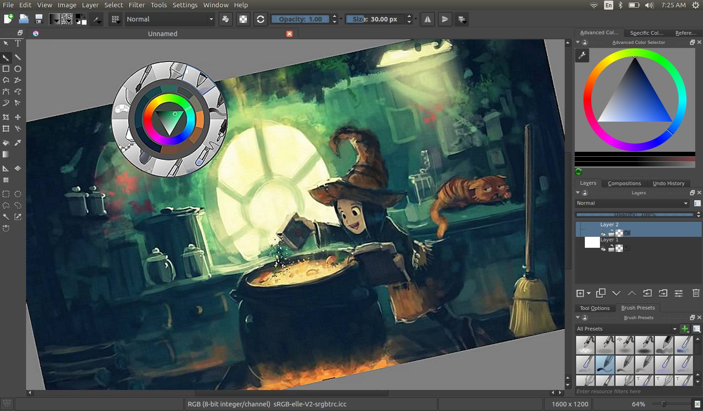The height and width of the screenshot is (411, 703).
Task: Select the Freehand Brush tool
Action: [x=6, y=58]
